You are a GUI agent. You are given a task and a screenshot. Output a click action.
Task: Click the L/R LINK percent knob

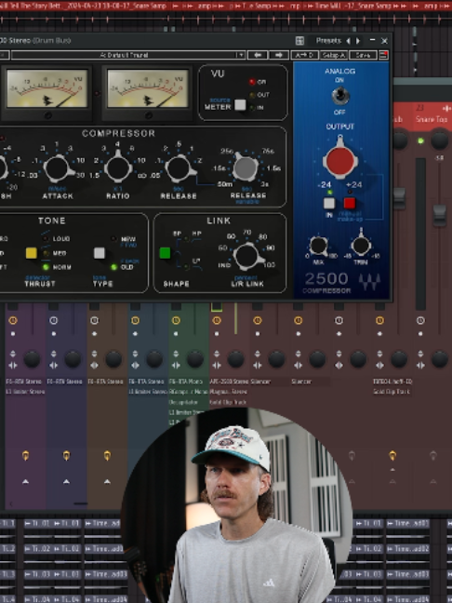247,255
